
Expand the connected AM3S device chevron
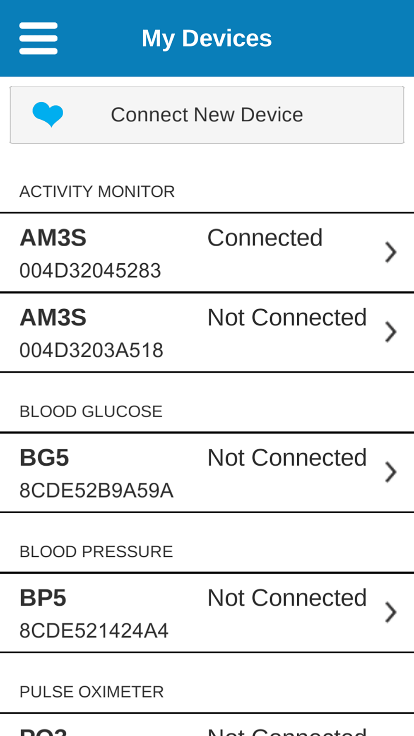(x=390, y=253)
